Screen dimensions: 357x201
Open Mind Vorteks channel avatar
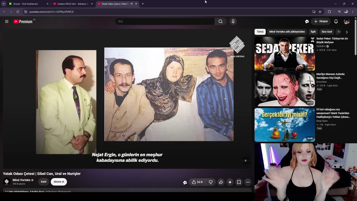pos(7,182)
